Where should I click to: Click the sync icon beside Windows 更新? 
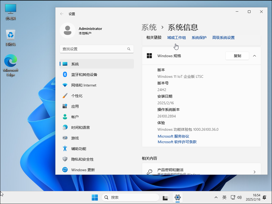pyautogui.click(x=65, y=170)
